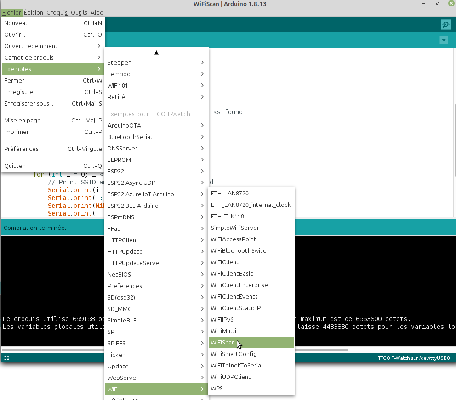Open the Croquis menu
This screenshot has width=456, height=400.
coord(57,12)
